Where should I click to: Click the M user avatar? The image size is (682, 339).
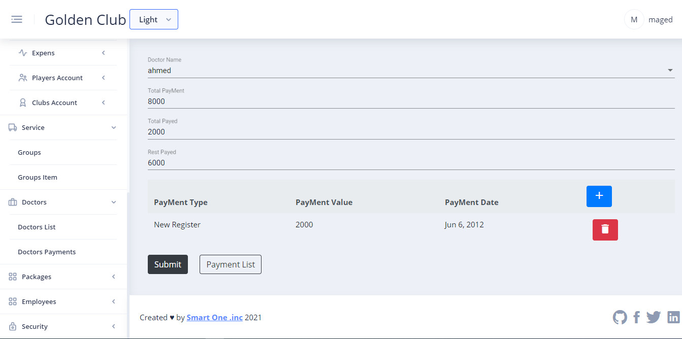tap(634, 19)
